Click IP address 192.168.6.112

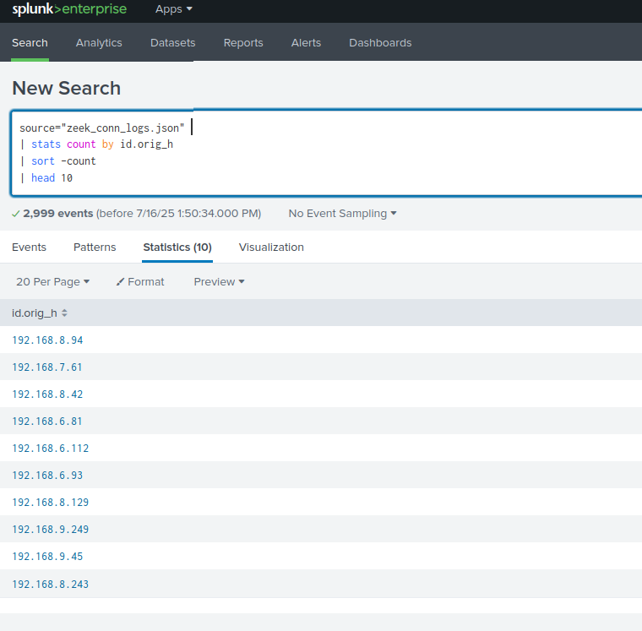click(51, 449)
